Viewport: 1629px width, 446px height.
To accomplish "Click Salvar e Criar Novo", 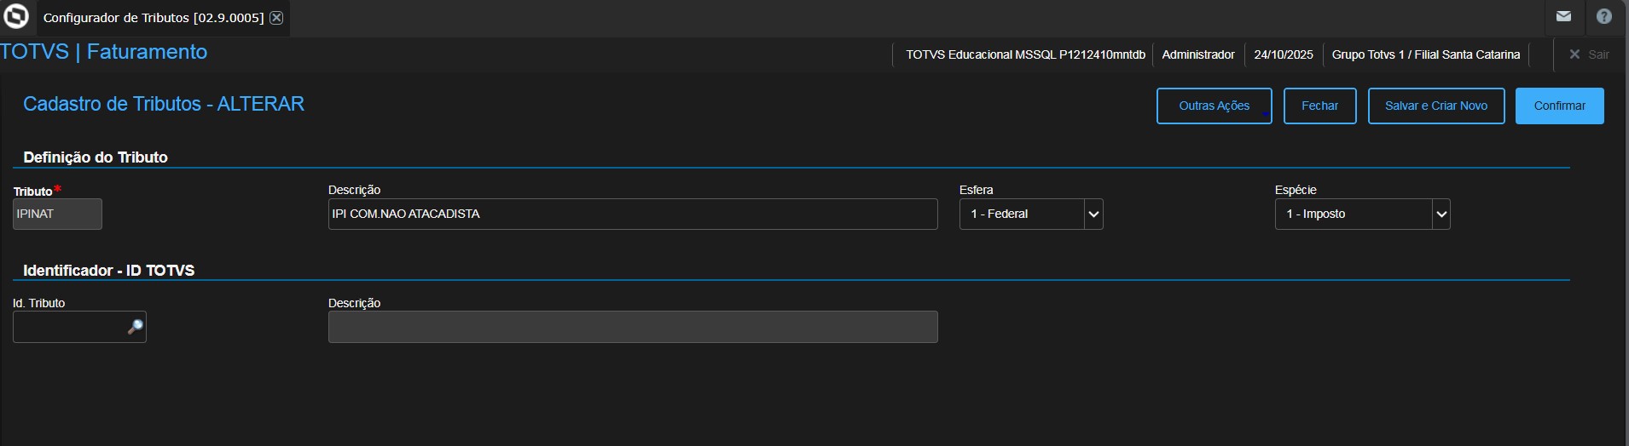I will 1435,106.
